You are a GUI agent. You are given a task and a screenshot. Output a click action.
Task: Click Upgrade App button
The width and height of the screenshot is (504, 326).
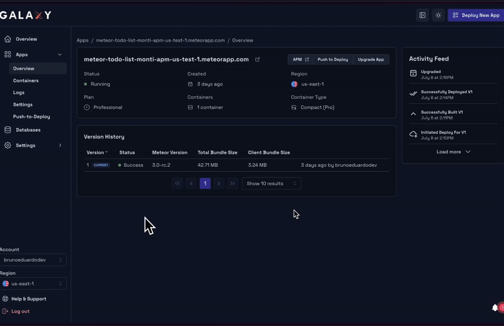[371, 59]
